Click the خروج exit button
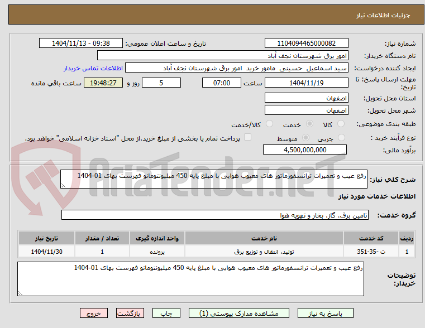 [x=93, y=313]
